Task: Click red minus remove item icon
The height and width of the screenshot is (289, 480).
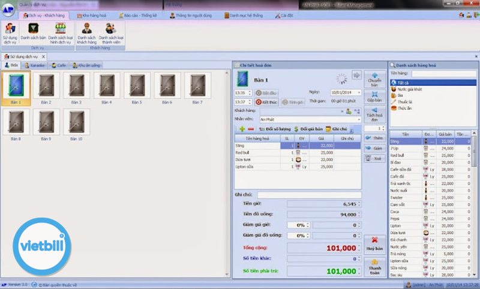Action: [x=250, y=129]
